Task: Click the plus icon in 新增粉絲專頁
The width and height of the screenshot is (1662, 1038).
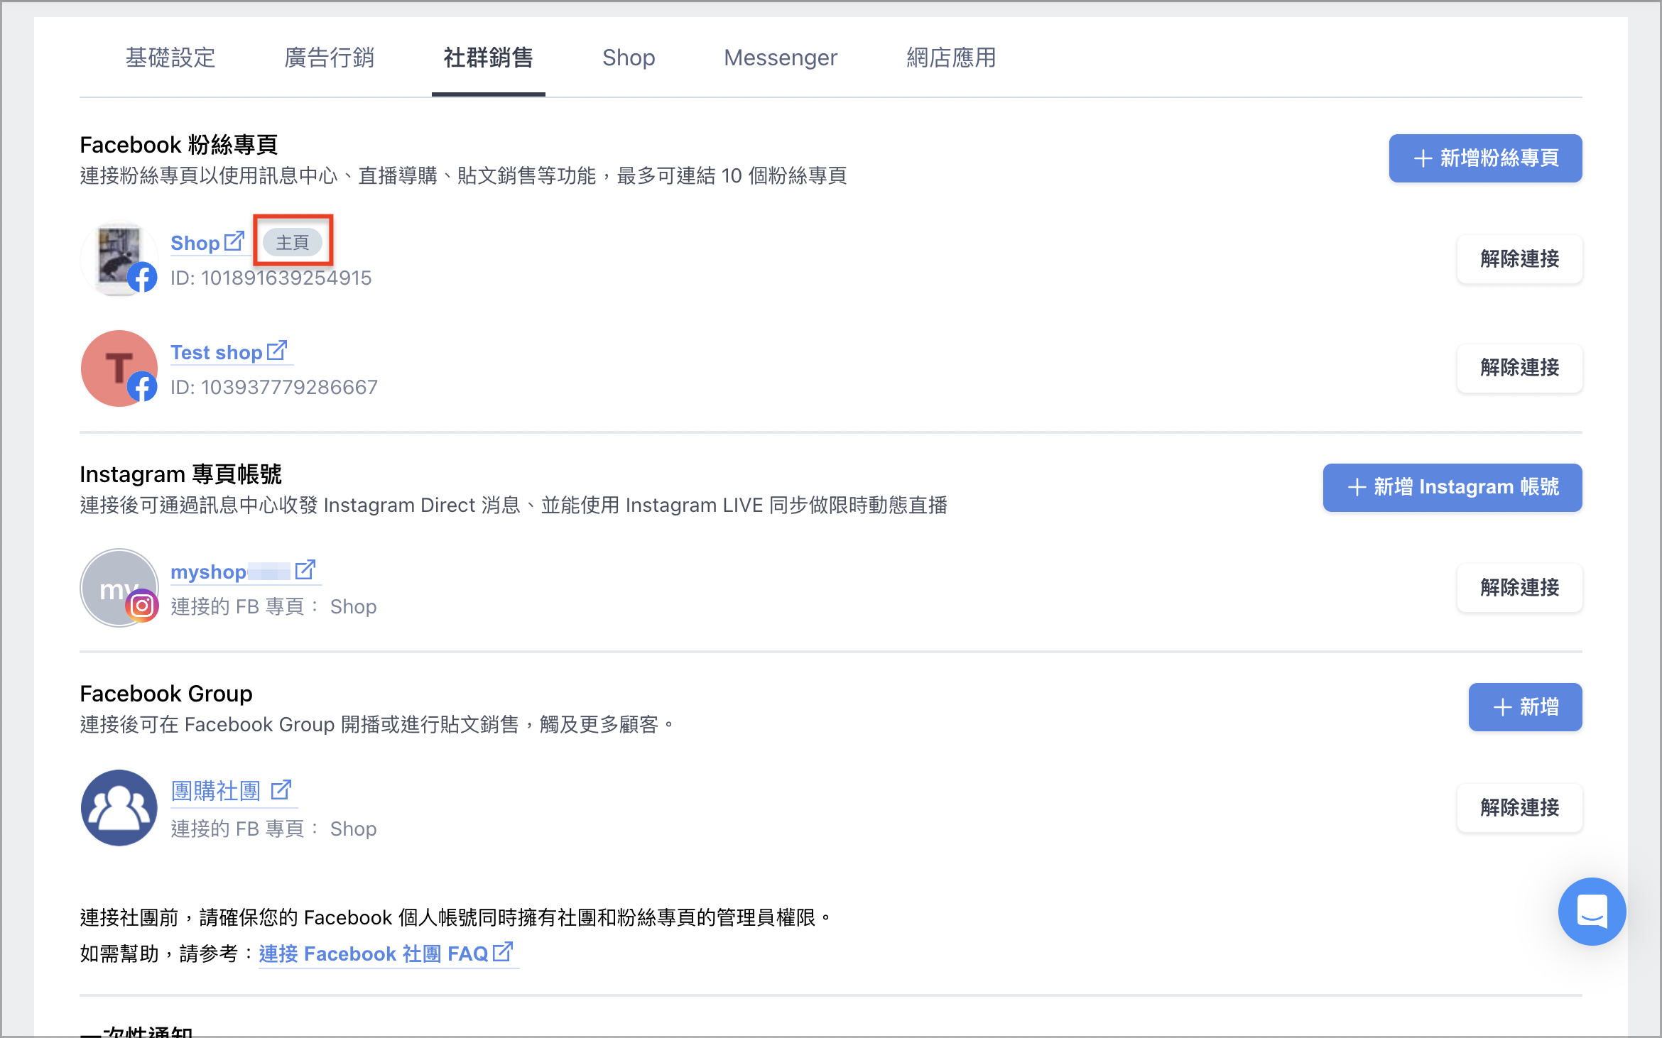Action: pyautogui.click(x=1423, y=158)
